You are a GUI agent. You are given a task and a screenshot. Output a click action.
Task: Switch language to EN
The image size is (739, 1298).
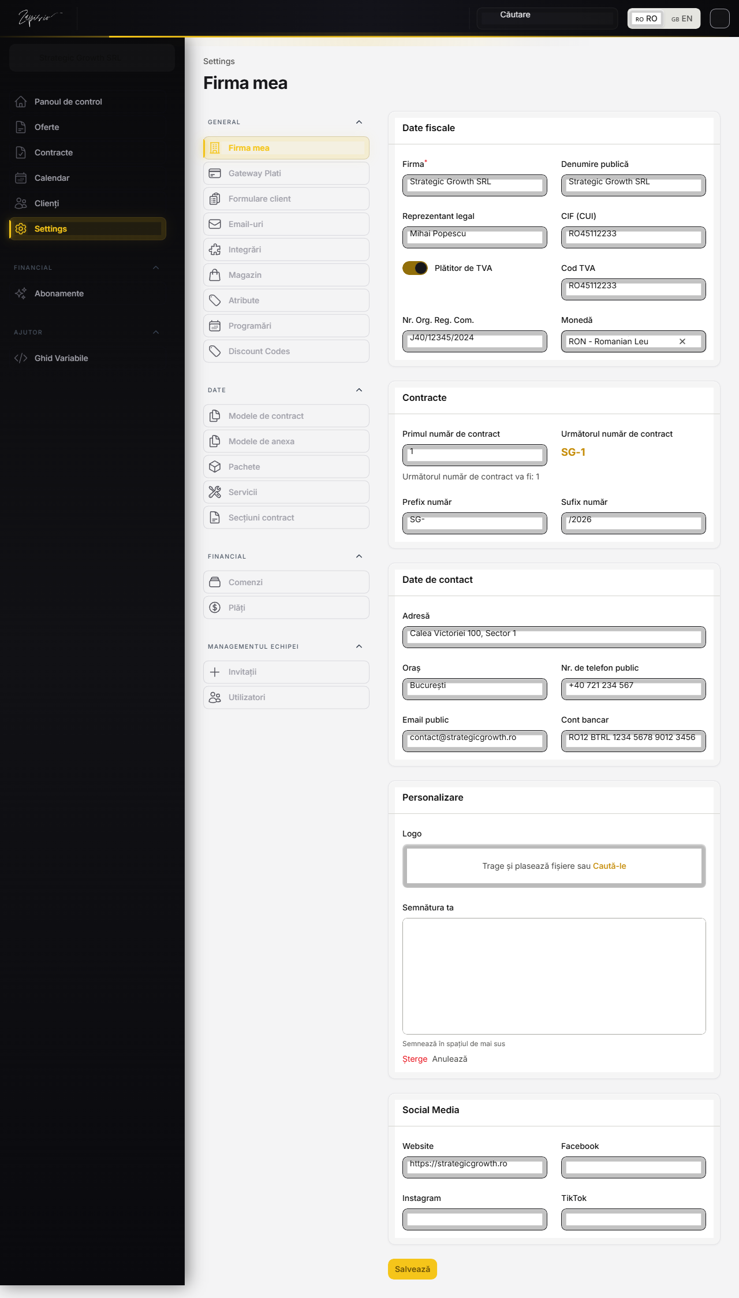682,18
